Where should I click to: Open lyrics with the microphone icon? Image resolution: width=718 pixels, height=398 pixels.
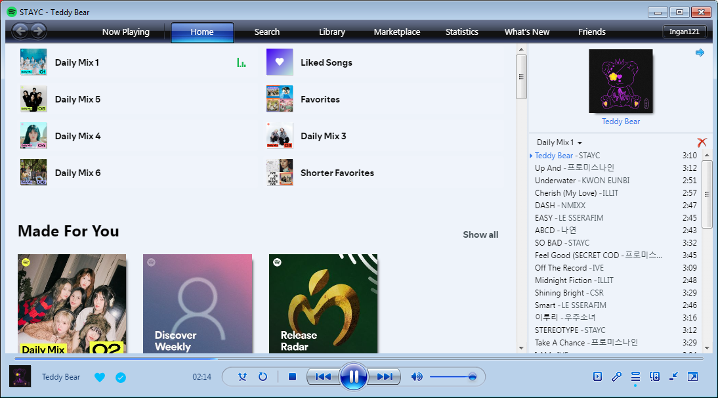point(616,376)
